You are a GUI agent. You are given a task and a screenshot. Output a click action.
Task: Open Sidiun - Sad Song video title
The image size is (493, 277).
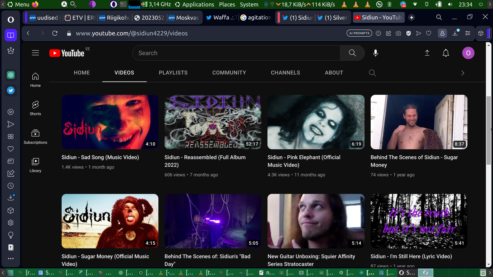[100, 157]
